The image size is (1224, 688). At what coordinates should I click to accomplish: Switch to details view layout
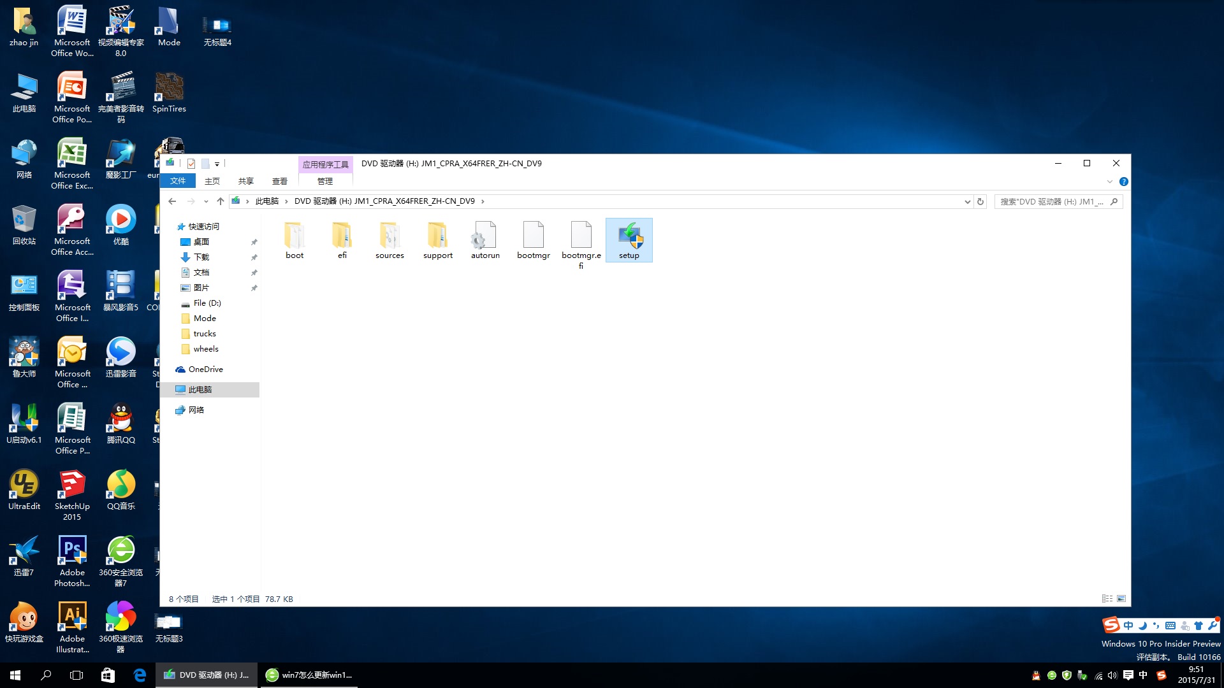tap(1109, 598)
